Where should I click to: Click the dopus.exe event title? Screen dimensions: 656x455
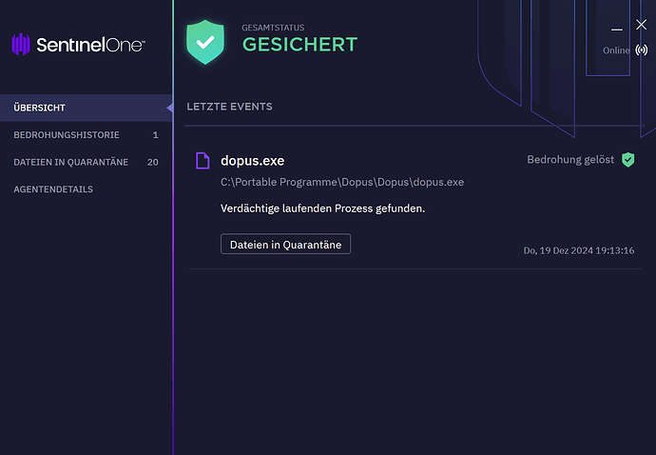point(252,161)
